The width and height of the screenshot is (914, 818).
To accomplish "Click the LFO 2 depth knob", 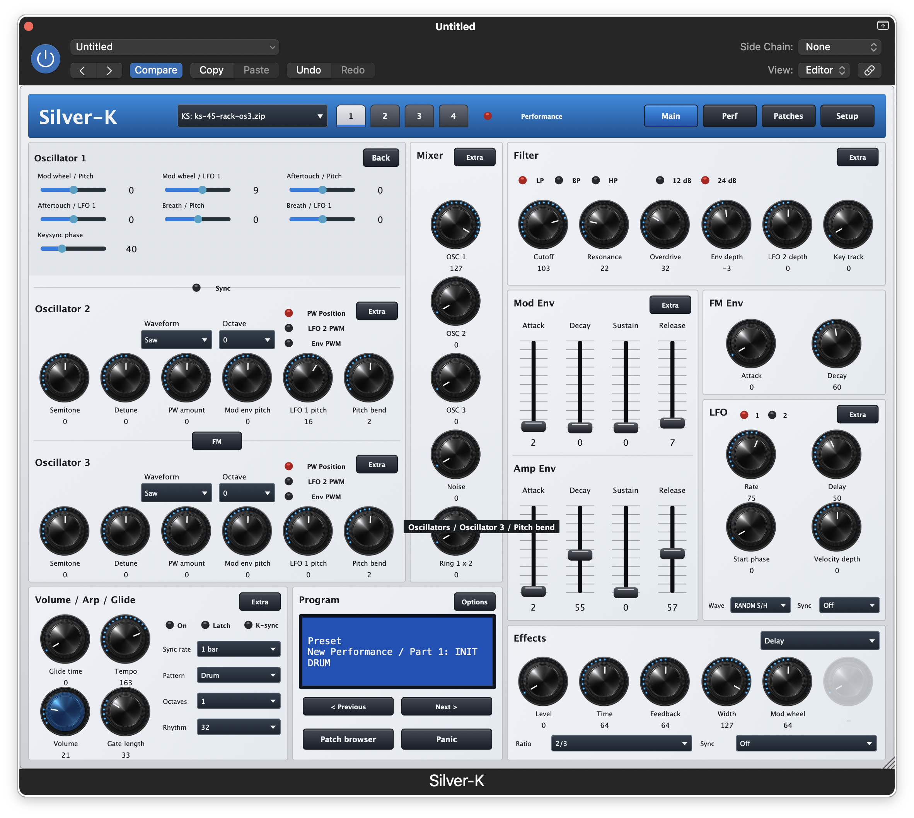I will coord(787,224).
